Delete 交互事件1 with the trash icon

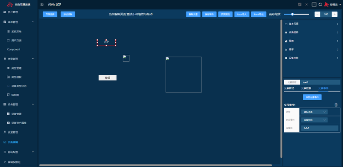pos(336,105)
